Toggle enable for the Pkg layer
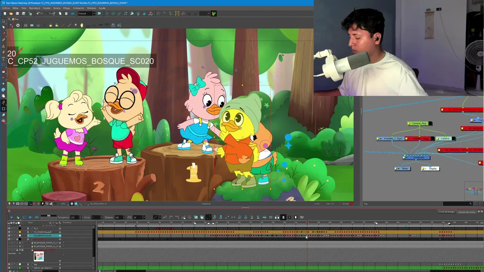The image size is (484, 272). pyautogui.click(x=9, y=264)
